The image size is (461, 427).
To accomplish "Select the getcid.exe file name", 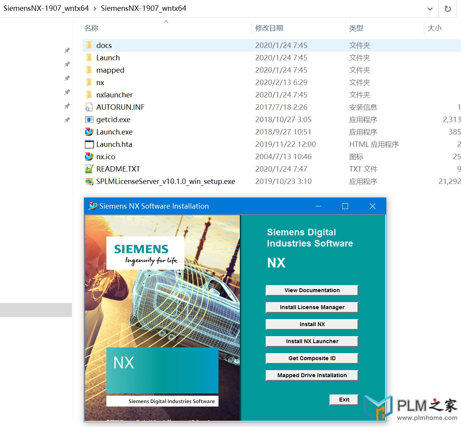I will [113, 119].
